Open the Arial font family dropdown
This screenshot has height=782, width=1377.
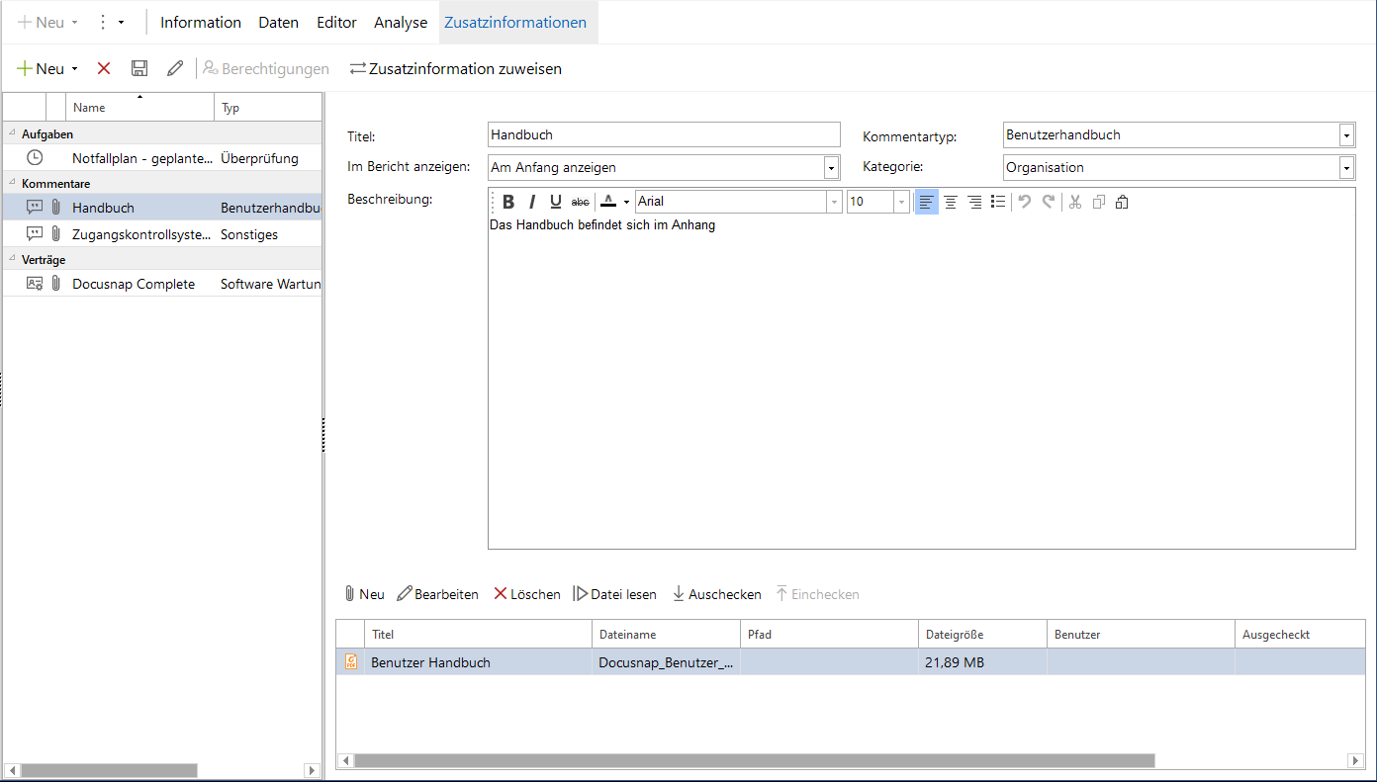pyautogui.click(x=835, y=202)
